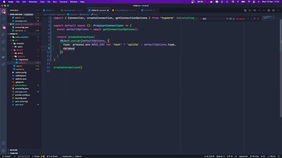Open Wi-Fi icon in macOS menu bar
Image resolution: width=282 pixels, height=158 pixels.
(x=249, y=2)
